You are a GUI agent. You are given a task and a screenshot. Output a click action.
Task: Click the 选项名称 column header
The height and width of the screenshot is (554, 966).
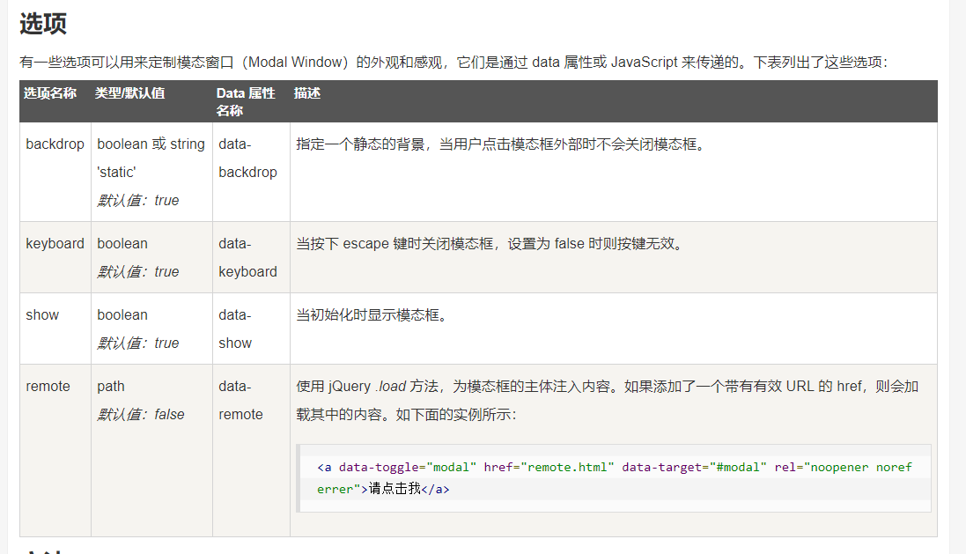pos(50,93)
